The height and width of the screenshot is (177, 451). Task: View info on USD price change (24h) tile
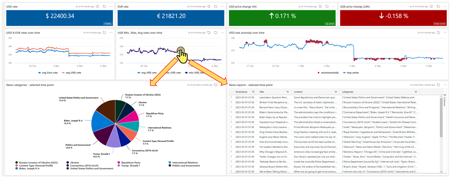[x=432, y=6]
